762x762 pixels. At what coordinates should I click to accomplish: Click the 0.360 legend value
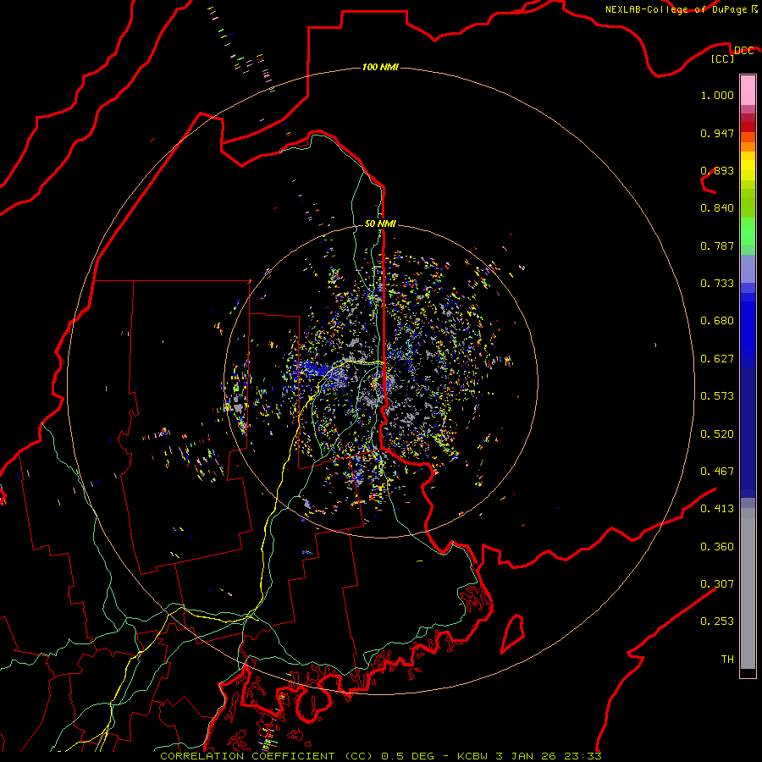[x=717, y=547]
